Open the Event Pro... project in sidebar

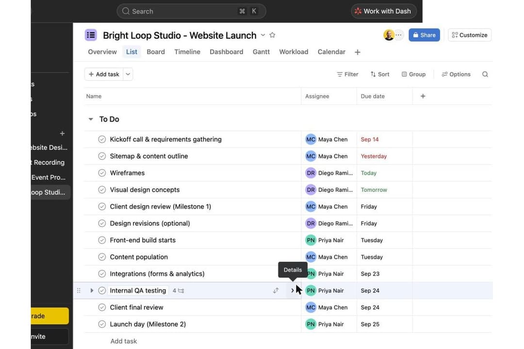pyautogui.click(x=49, y=177)
